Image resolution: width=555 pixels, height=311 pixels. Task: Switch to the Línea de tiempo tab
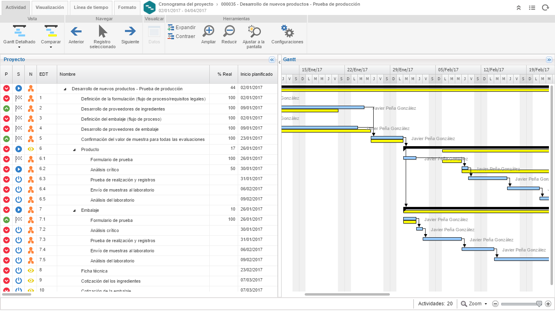(x=91, y=8)
